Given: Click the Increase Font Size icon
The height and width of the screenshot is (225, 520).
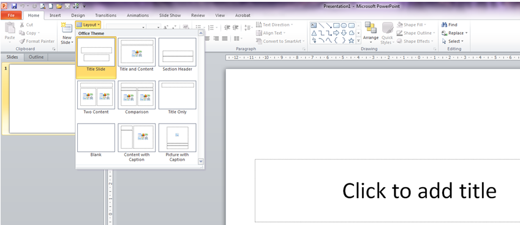Looking at the screenshot, I should [x=166, y=28].
